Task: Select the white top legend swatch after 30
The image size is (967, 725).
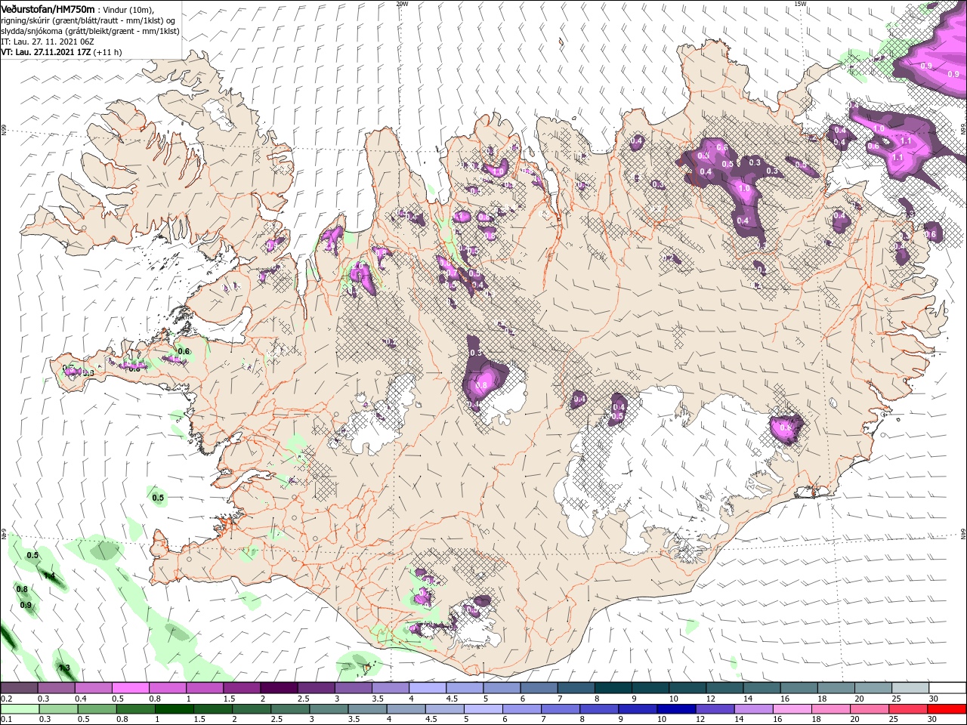Action: [948, 688]
